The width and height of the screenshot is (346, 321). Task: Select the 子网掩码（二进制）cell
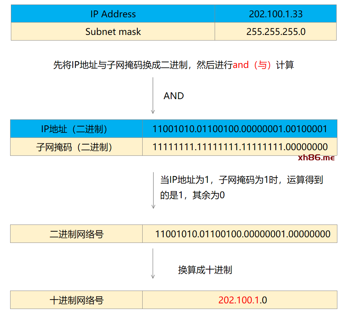coord(76,147)
